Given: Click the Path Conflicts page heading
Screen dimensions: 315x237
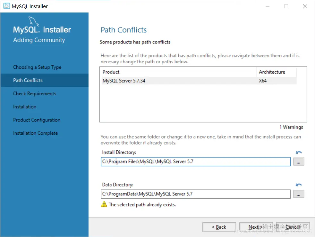Looking at the screenshot, I should pyautogui.click(x=123, y=30).
